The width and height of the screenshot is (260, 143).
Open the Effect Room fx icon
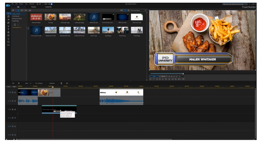[x=8, y=19]
